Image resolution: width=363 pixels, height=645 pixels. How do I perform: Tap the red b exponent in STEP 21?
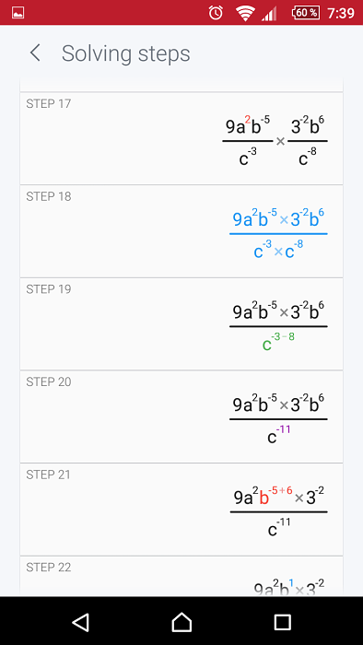pyautogui.click(x=282, y=490)
